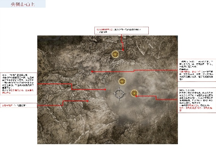Click the silver crosshair map cursor

pos(119,94)
